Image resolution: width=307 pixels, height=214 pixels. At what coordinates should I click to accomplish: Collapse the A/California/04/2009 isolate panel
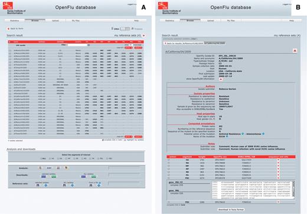pyautogui.click(x=295, y=51)
